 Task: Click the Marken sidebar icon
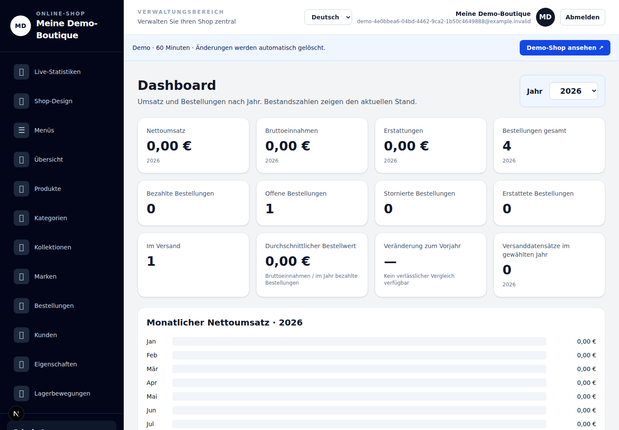pyautogui.click(x=21, y=276)
